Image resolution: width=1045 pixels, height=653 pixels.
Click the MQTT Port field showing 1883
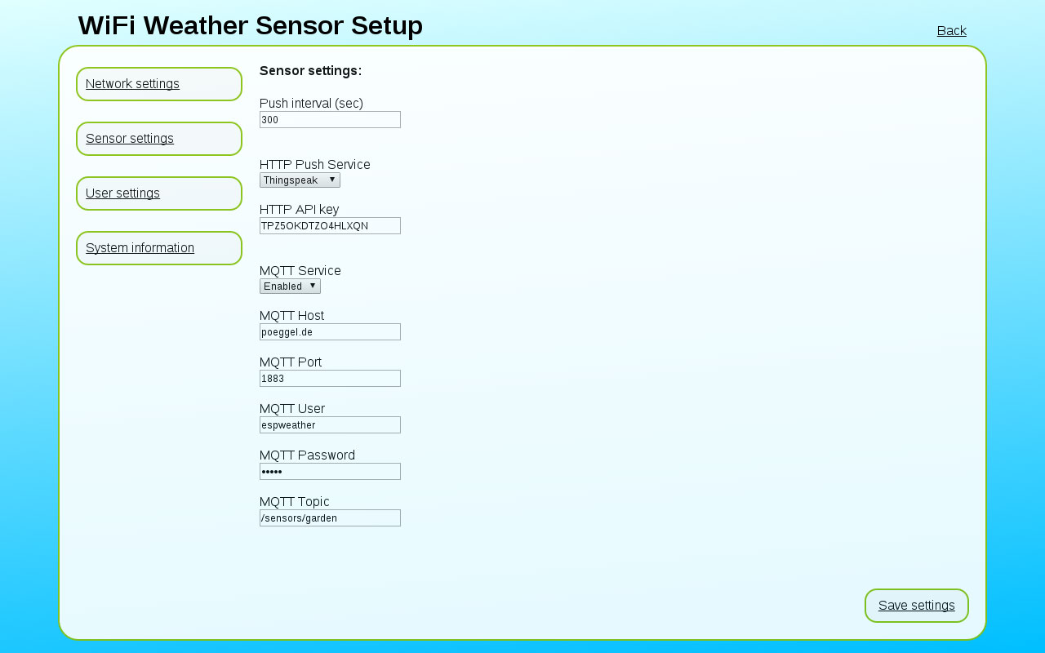[330, 379]
